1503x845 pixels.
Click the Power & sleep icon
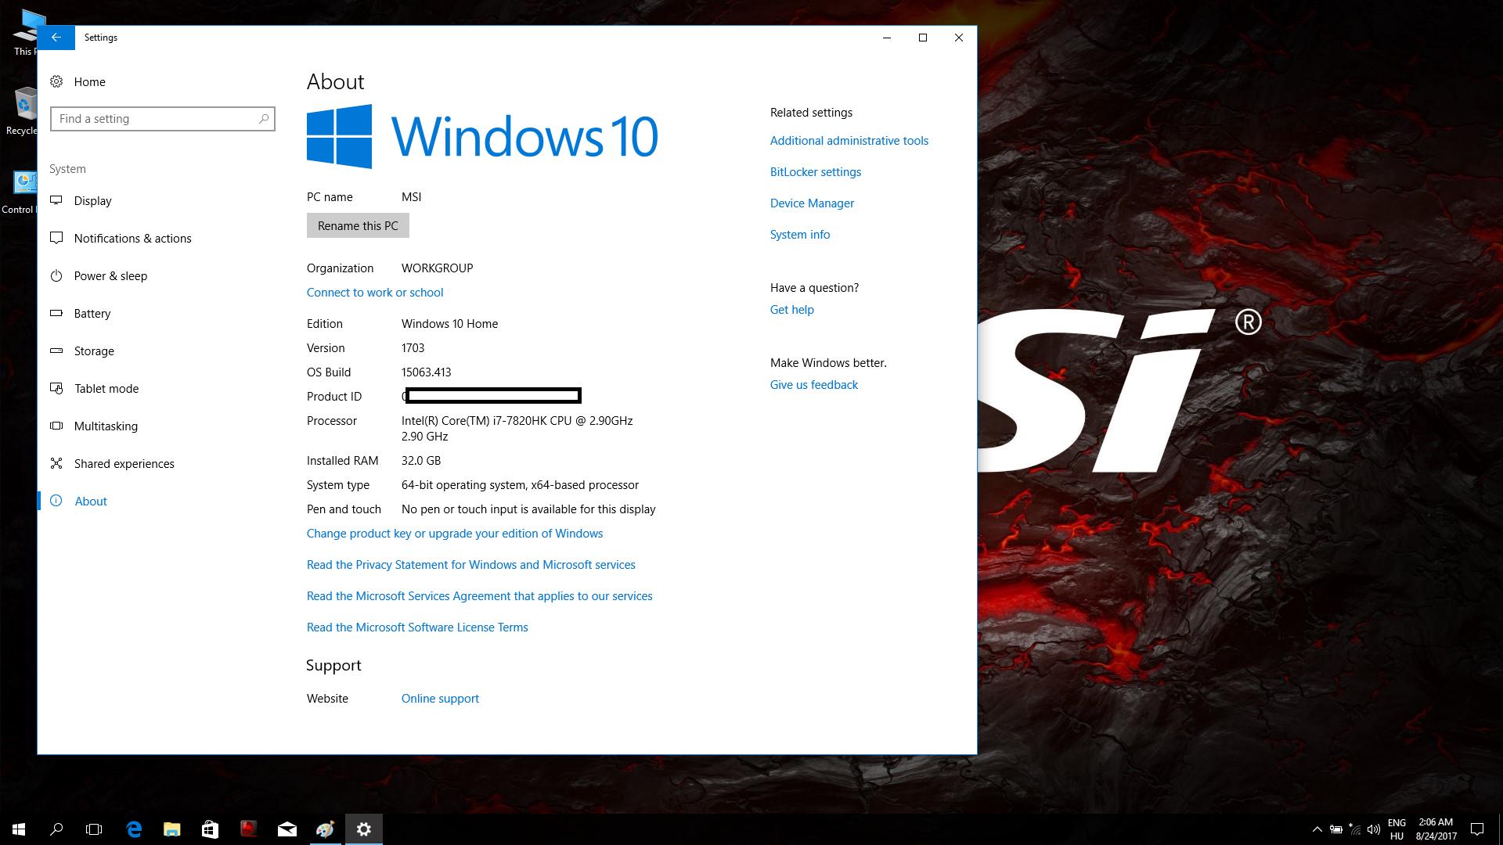point(56,275)
